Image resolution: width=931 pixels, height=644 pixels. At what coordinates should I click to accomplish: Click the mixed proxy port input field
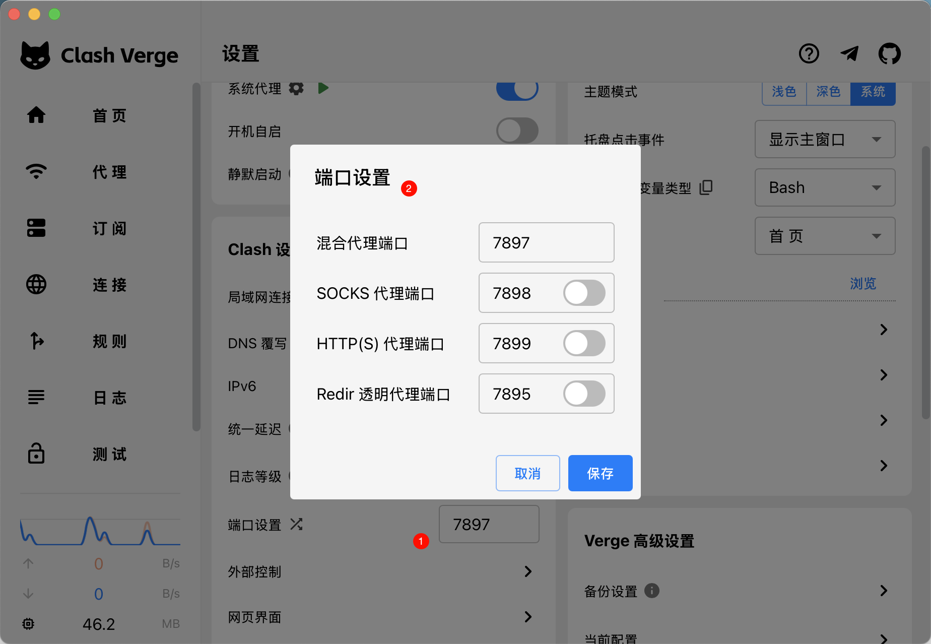[x=546, y=242]
